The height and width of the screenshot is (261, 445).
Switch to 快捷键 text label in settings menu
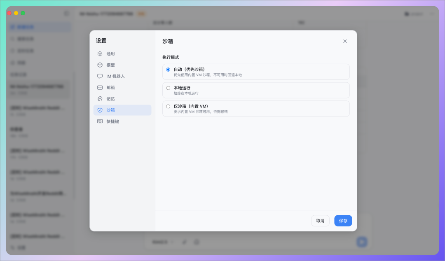pyautogui.click(x=112, y=121)
